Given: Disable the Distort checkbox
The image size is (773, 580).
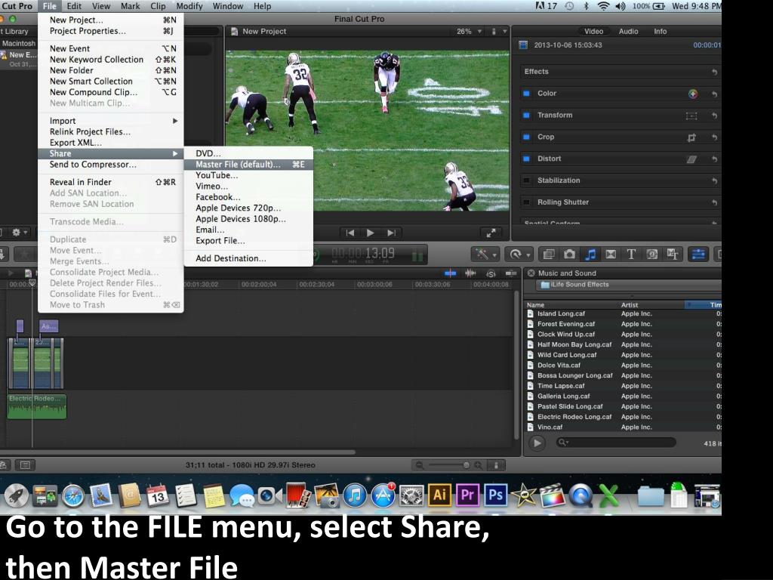Looking at the screenshot, I should (x=526, y=159).
